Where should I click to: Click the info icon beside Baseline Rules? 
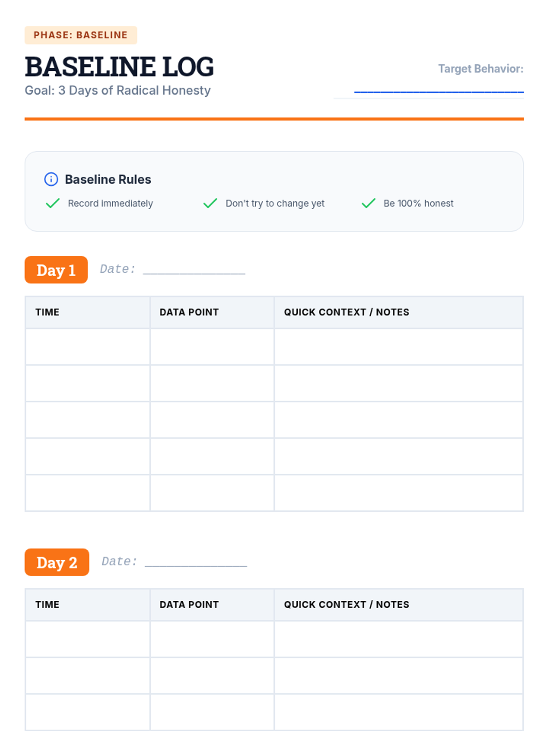click(x=51, y=179)
